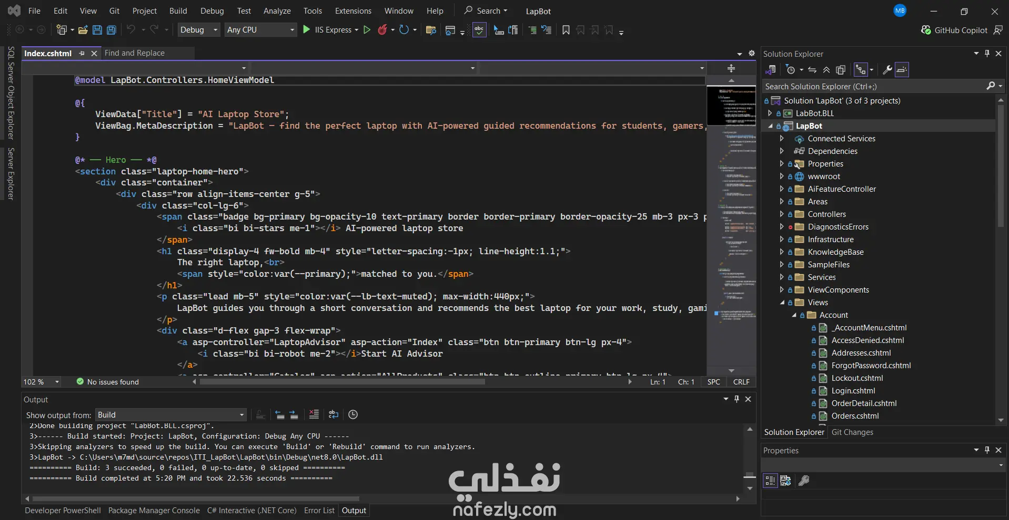Click the abc spell checker toolbar button
The height and width of the screenshot is (520, 1009).
coord(479,30)
